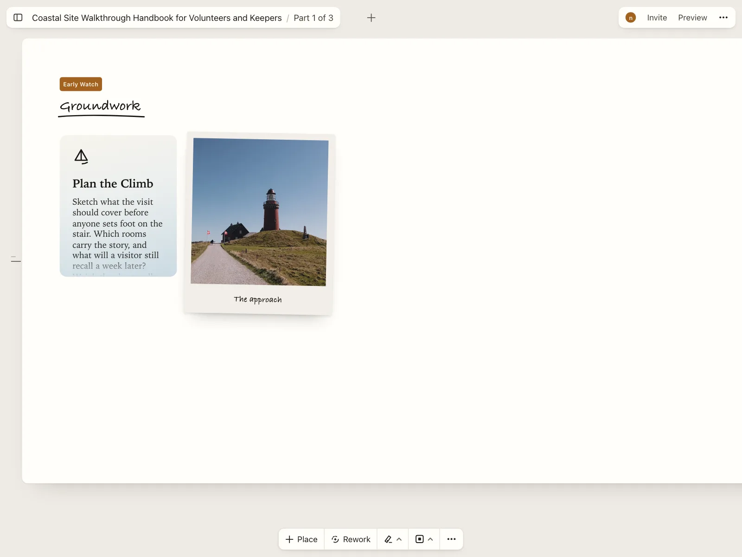Select the Plan the Climb card title

coord(113,183)
